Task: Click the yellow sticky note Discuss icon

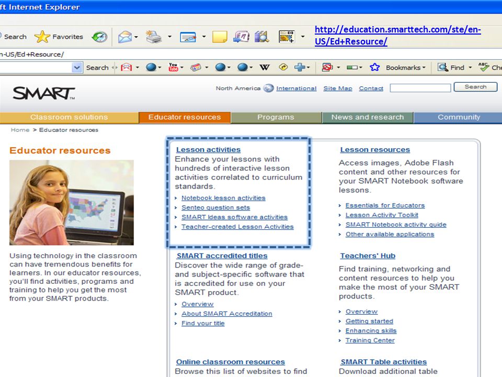Action: click(220, 37)
